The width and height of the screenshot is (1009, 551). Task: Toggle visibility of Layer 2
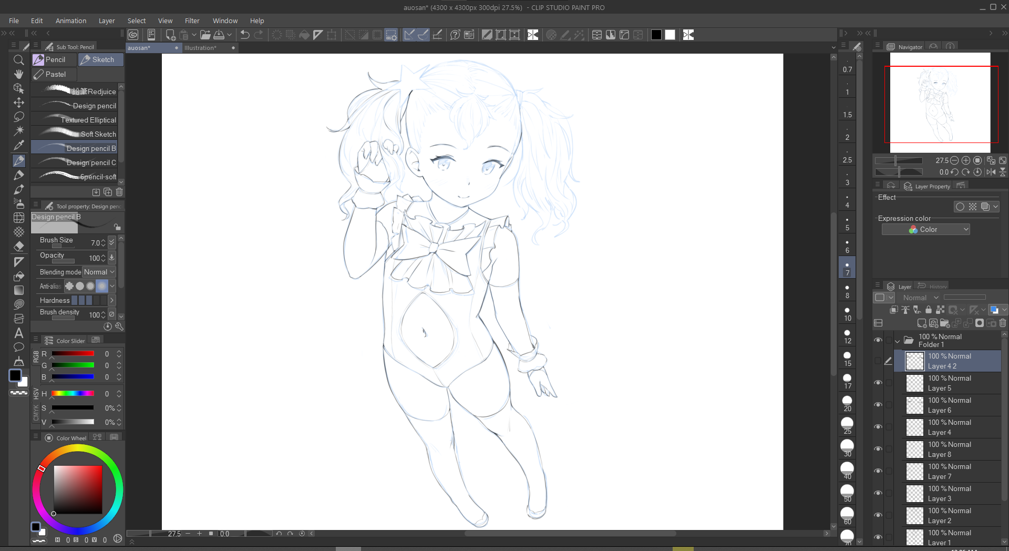pos(878,515)
